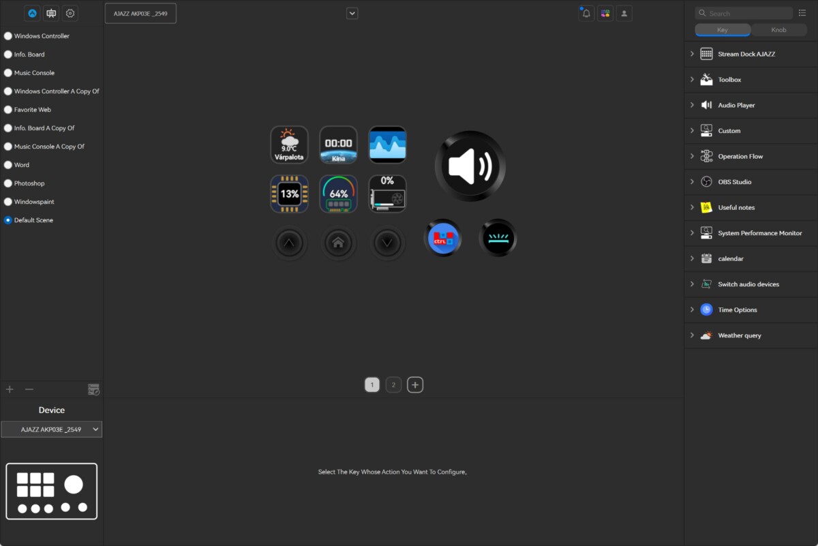Add a new page with plus button
The width and height of the screenshot is (818, 546).
[415, 385]
